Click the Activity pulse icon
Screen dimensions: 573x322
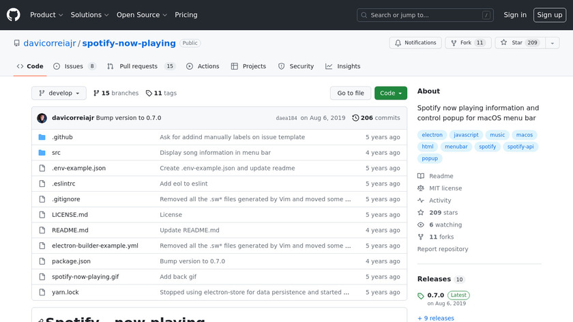click(421, 201)
